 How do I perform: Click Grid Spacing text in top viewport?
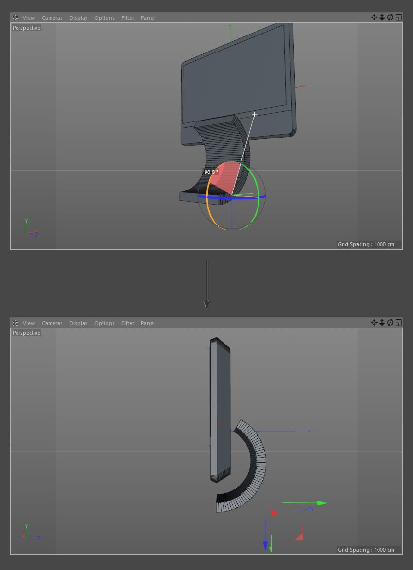click(366, 244)
